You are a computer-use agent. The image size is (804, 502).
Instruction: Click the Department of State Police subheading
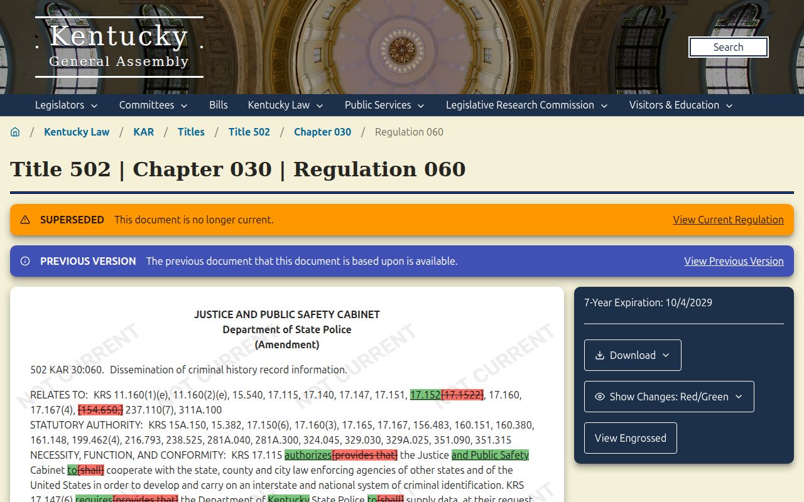tap(287, 329)
